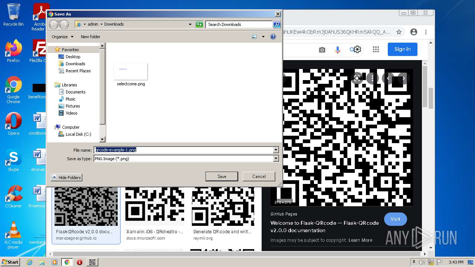Select Favorites in the navigation pane

coord(70,50)
